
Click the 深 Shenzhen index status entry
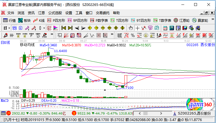pyautogui.click(x=103, y=114)
